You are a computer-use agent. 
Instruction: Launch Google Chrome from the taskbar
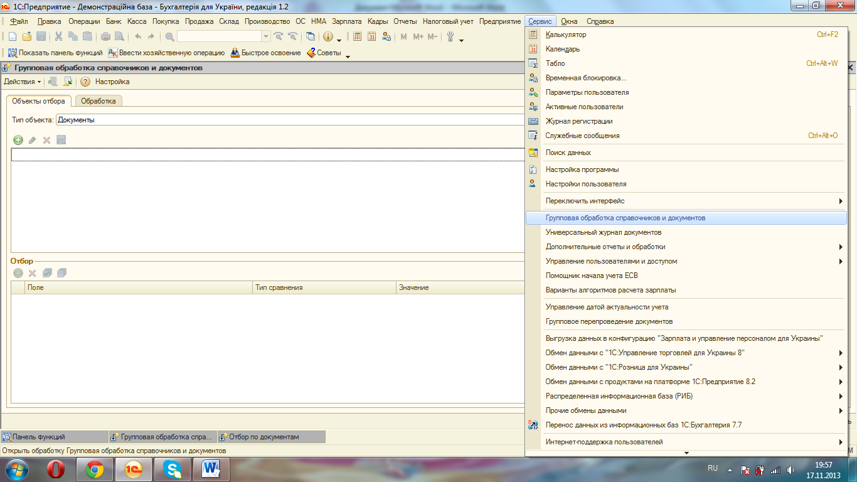[95, 469]
